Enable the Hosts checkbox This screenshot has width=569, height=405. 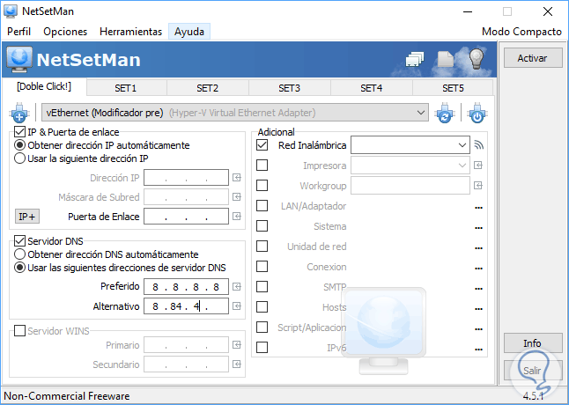(262, 307)
